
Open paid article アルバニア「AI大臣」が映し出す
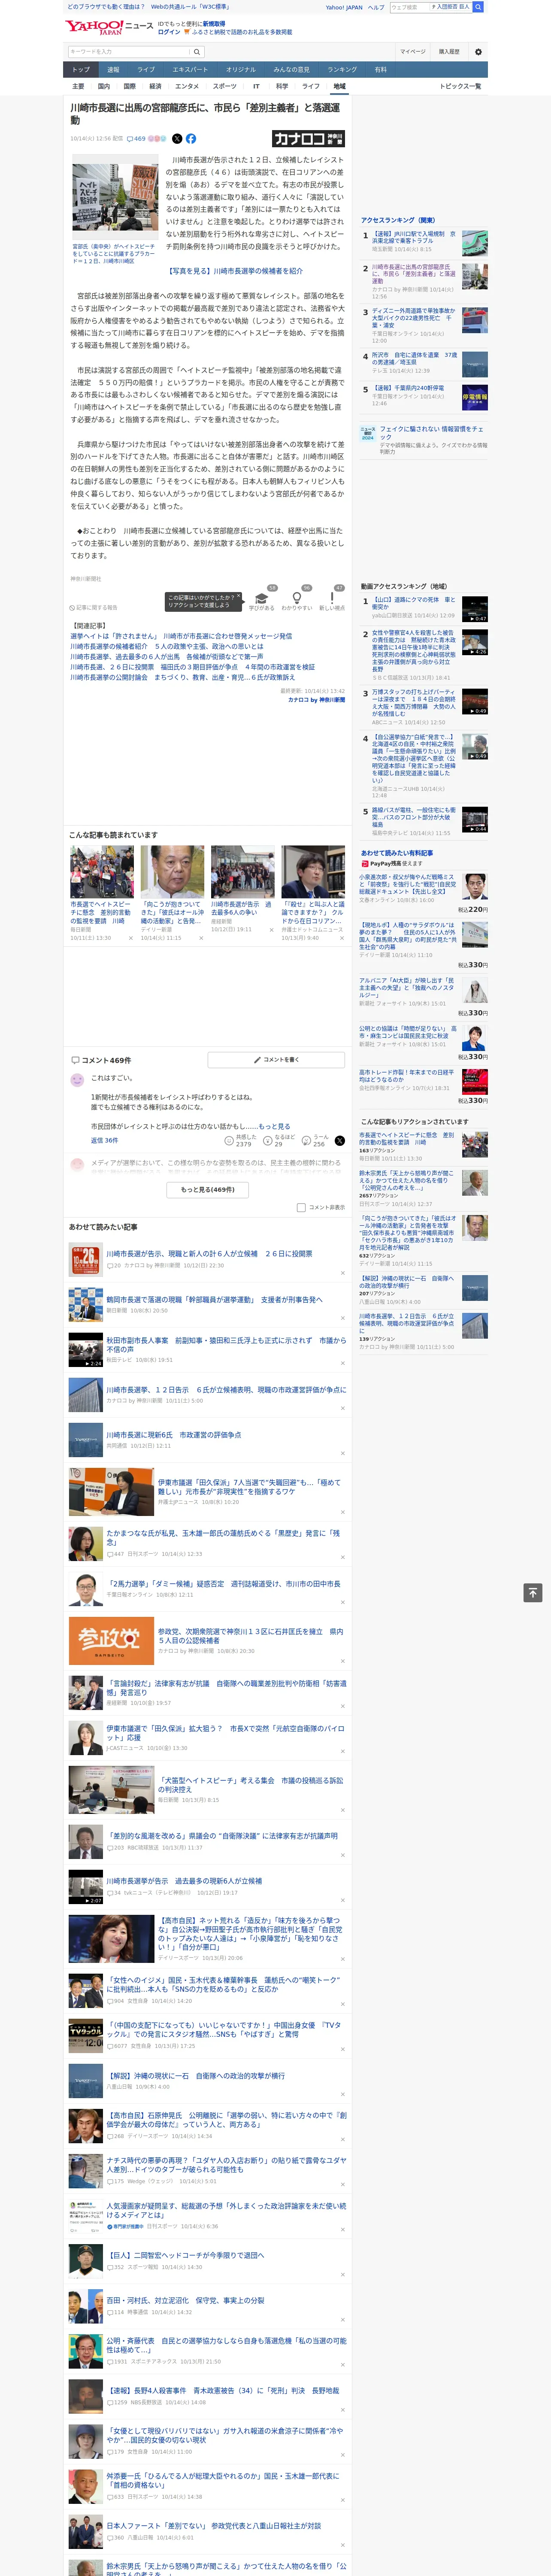coord(407,988)
